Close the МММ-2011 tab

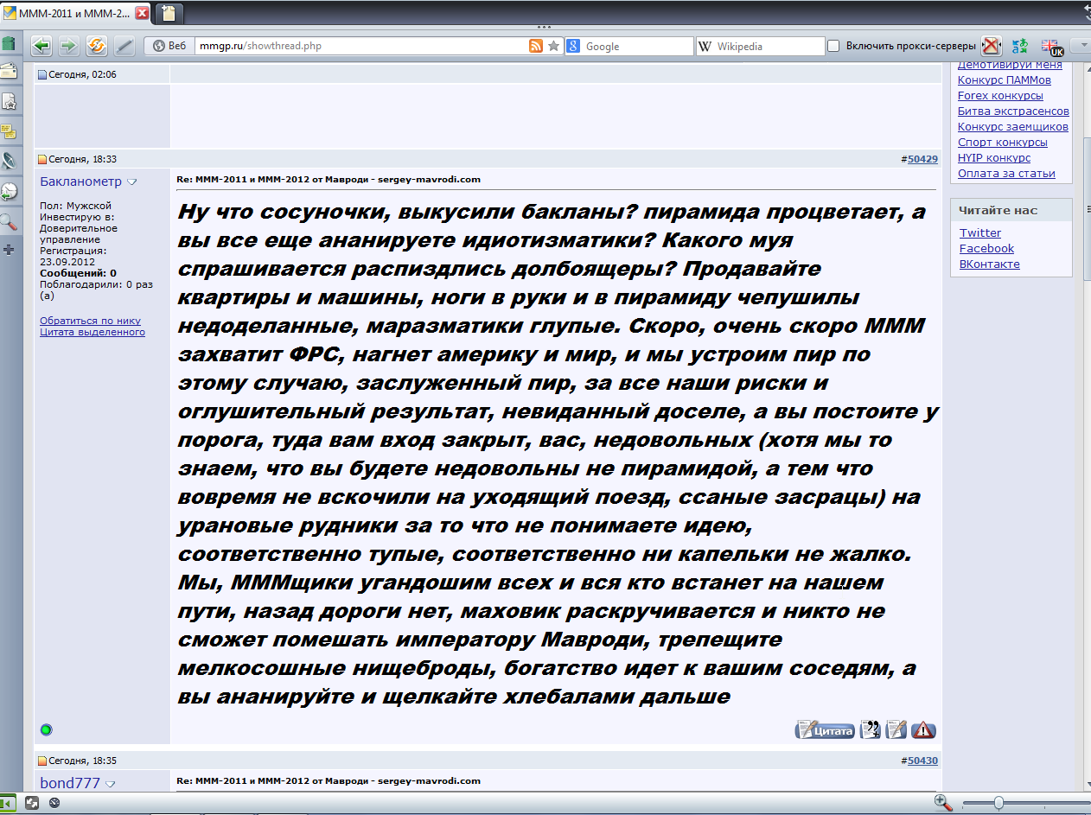tap(143, 13)
